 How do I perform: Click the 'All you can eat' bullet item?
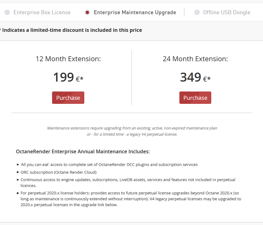pyautogui.click(x=109, y=164)
